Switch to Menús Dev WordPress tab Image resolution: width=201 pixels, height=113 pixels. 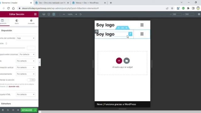[89, 3]
